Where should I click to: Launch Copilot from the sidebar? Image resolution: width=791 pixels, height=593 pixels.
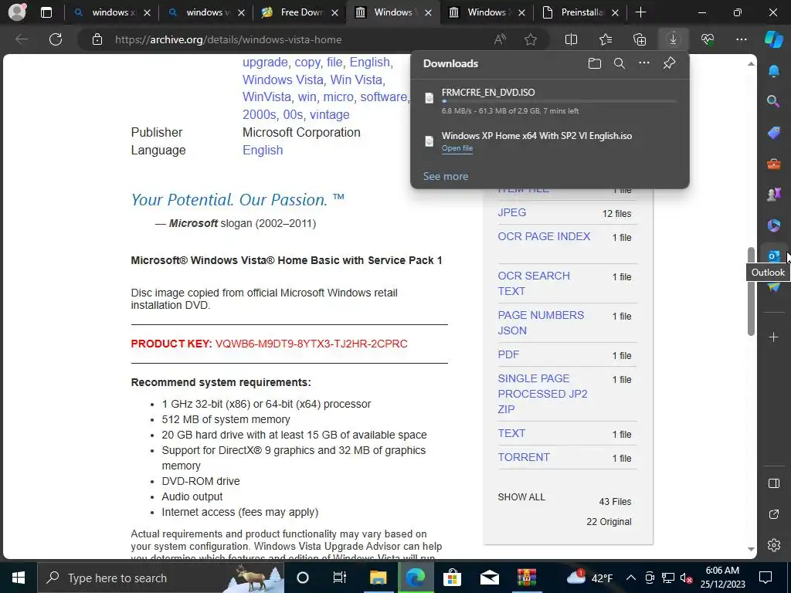click(773, 39)
